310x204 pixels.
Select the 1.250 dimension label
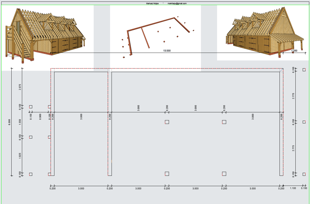294,51
